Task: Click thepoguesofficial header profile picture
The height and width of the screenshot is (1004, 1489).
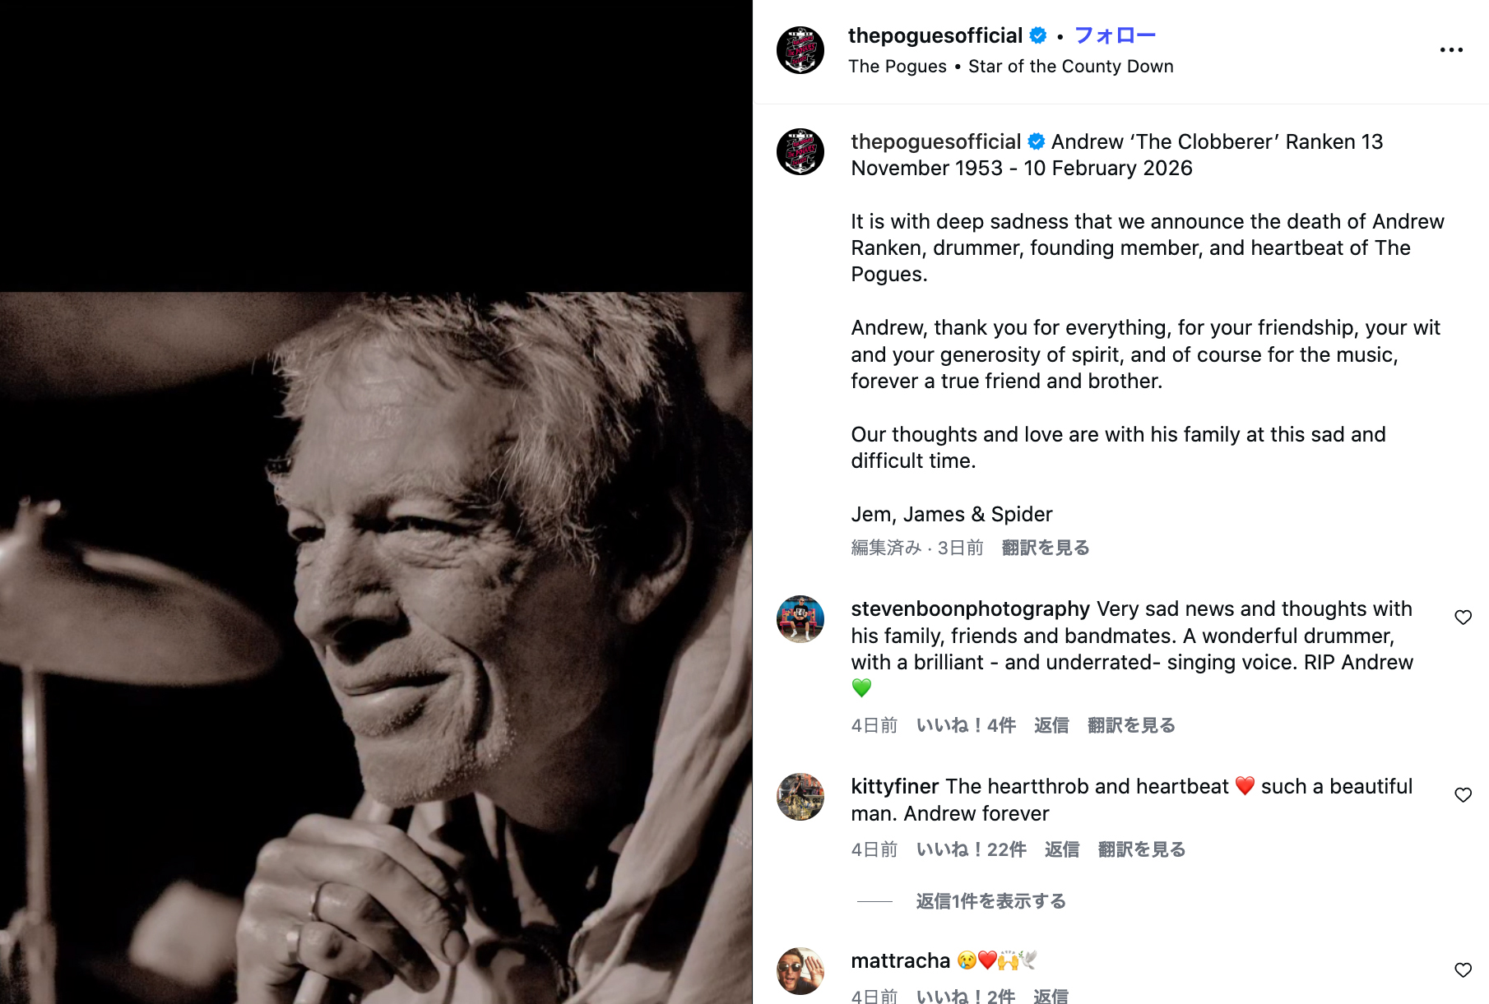Action: point(800,50)
